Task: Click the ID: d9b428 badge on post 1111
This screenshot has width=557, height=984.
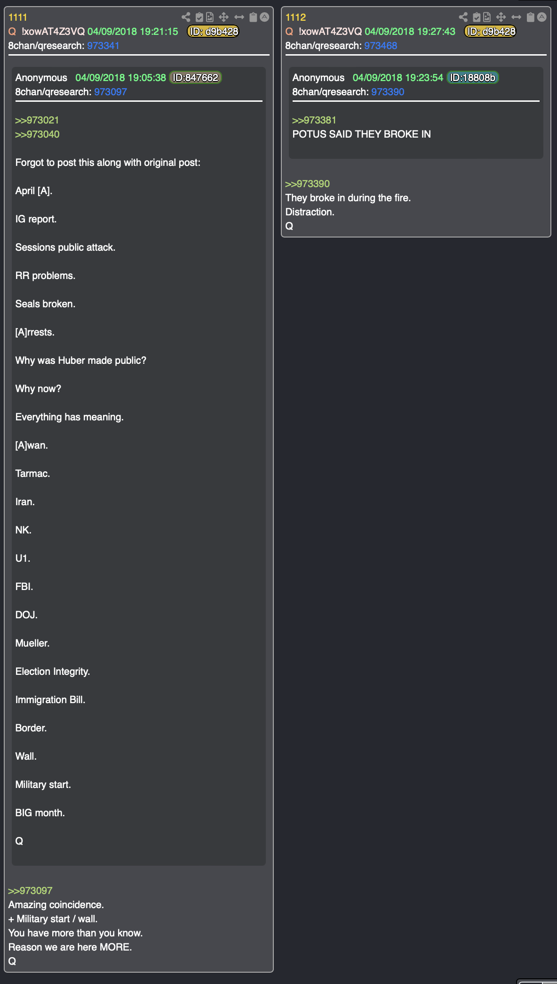Action: click(213, 32)
